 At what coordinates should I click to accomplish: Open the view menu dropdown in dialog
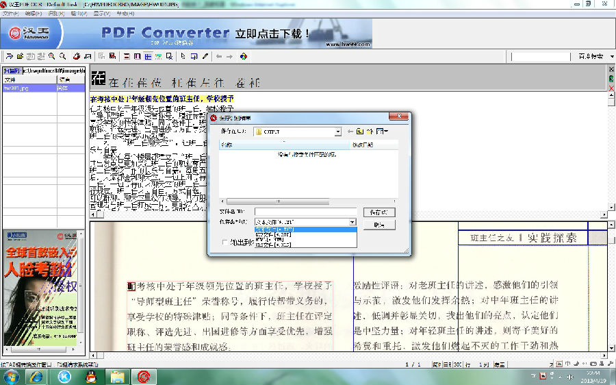click(383, 132)
